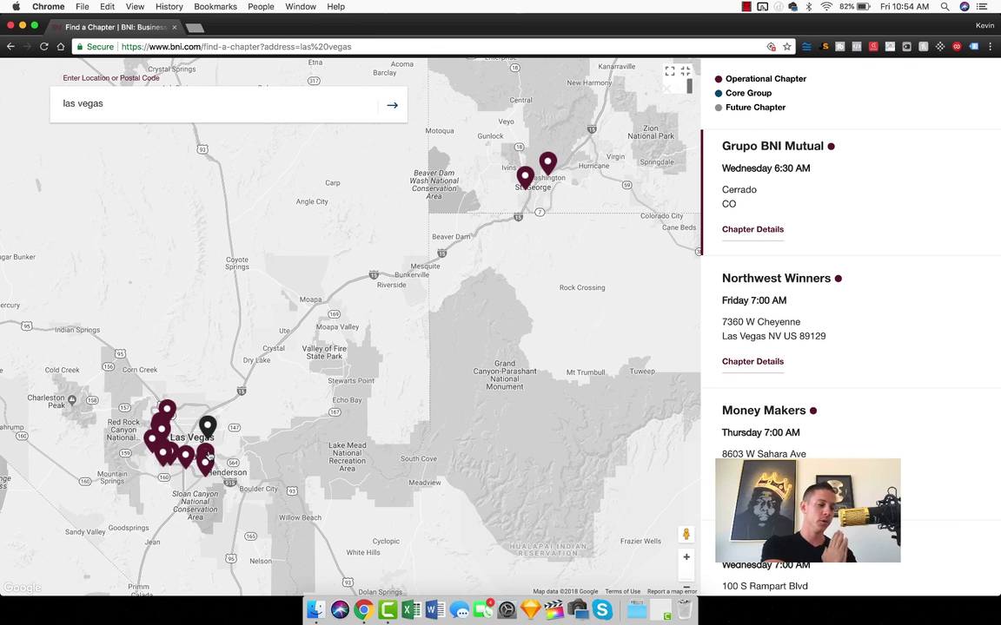The image size is (1001, 625).
Task: Submit the location search with the arrow button
Action: pyautogui.click(x=392, y=105)
